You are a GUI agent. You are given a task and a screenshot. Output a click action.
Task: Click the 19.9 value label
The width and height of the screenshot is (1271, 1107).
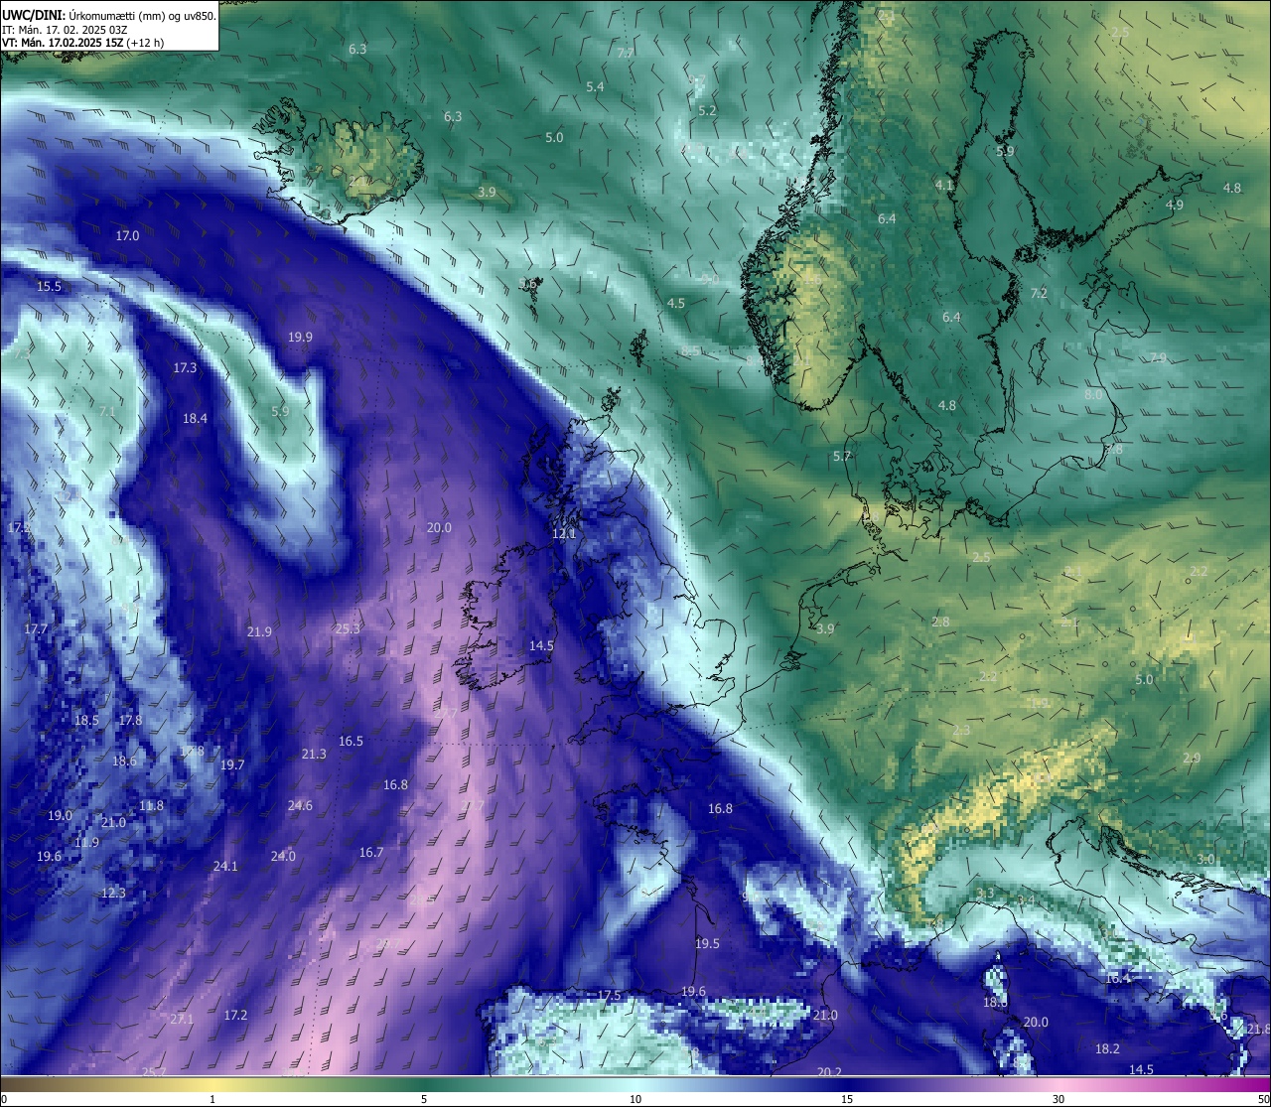pos(300,337)
